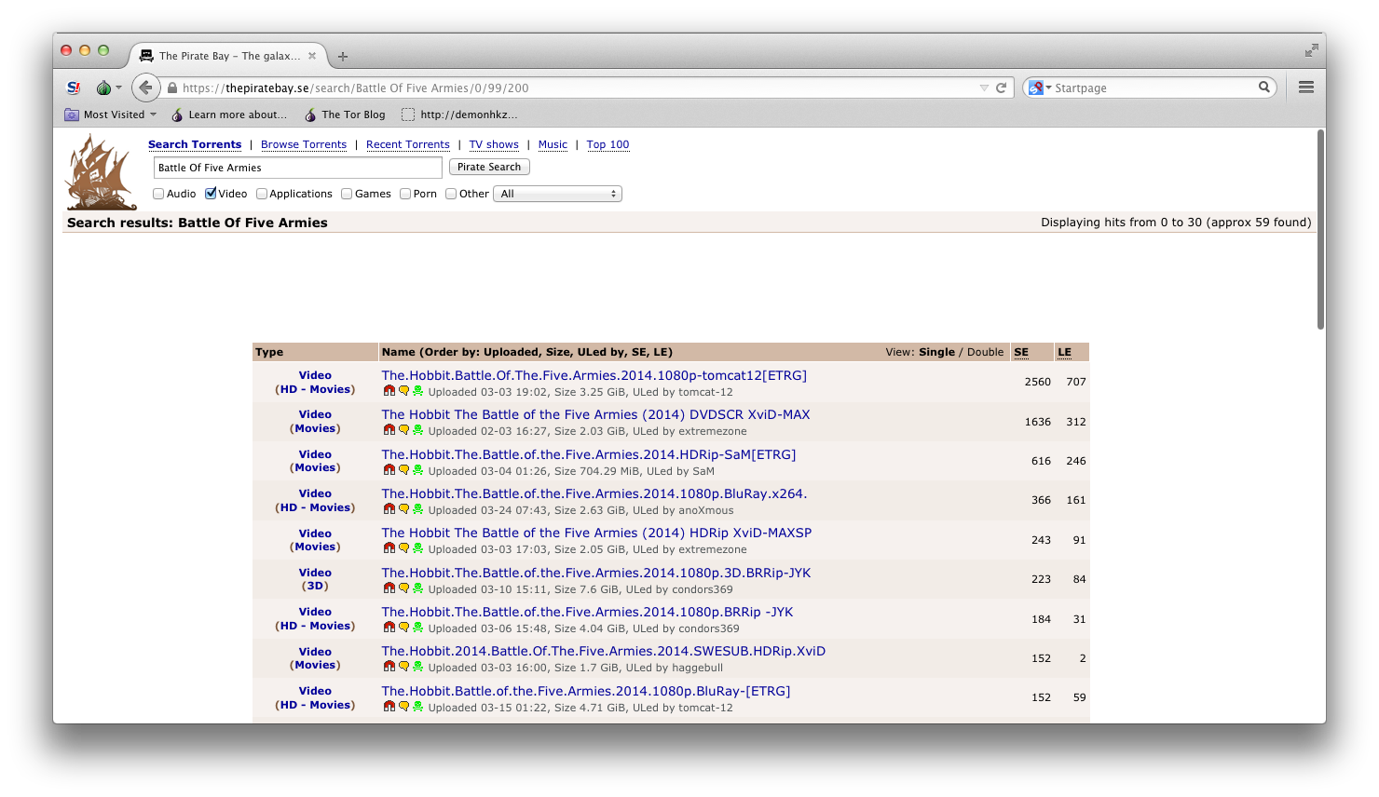Open The.Hobbit...1080p-tomcat12[ETRG] torrent link
The width and height of the screenshot is (1379, 797).
594,375
